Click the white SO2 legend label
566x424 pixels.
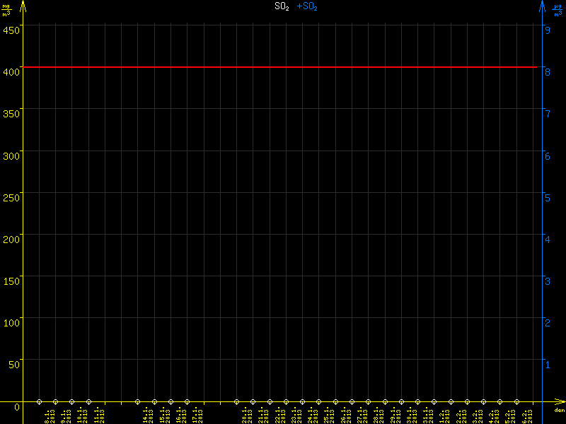(x=282, y=6)
